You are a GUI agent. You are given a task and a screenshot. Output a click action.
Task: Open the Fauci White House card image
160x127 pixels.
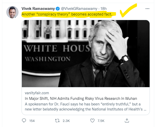point(85,54)
